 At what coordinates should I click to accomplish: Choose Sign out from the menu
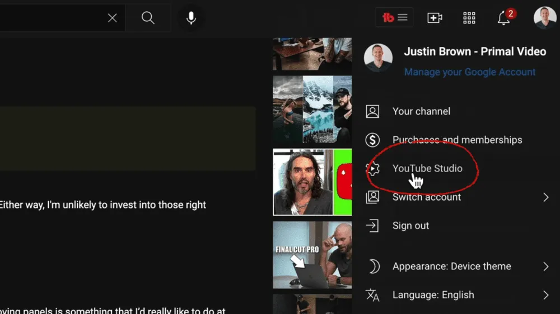[x=410, y=226]
